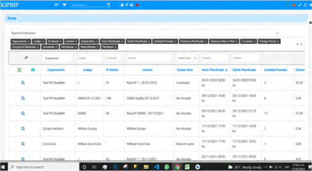Image resolution: width=312 pixels, height=171 pixels.
Task: Remove the Completa column tag
Action: coord(254,41)
